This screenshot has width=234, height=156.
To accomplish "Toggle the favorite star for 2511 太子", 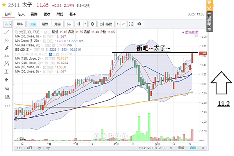I will pyautogui.click(x=4, y=5).
